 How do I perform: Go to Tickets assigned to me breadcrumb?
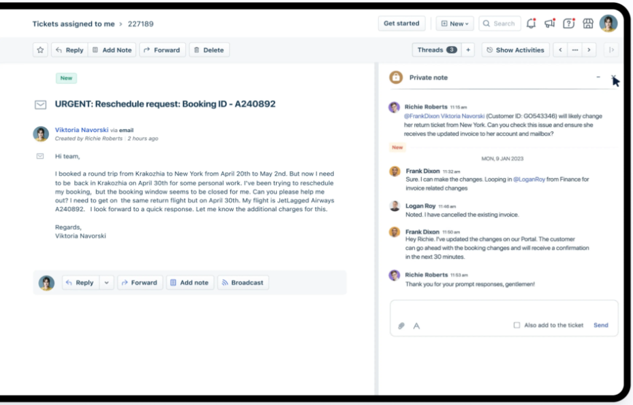click(x=74, y=24)
